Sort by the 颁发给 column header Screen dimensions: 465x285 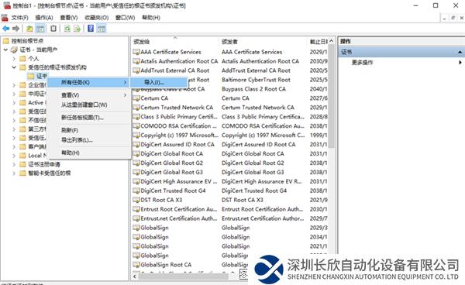[x=174, y=42]
